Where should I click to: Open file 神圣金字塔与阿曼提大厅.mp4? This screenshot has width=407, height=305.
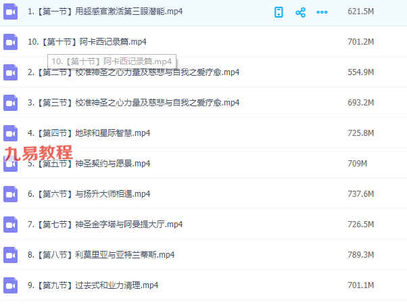[x=105, y=225]
